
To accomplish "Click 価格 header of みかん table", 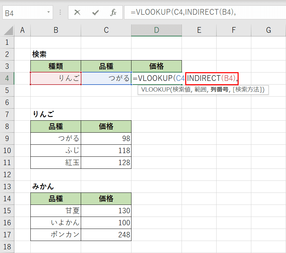I will pos(106,199).
